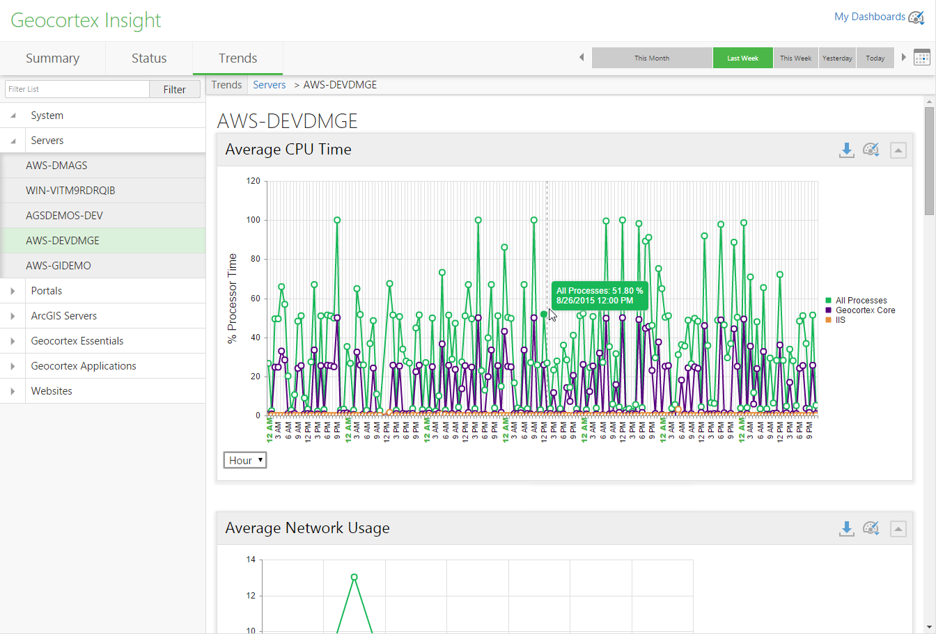
Task: Click the scrollbar down arrow
Action: pyautogui.click(x=929, y=628)
